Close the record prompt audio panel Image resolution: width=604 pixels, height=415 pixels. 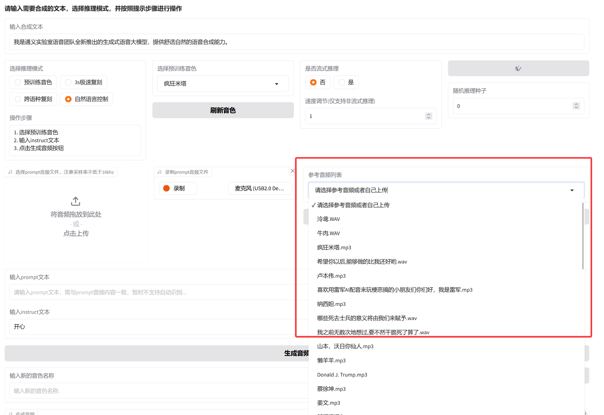293,171
